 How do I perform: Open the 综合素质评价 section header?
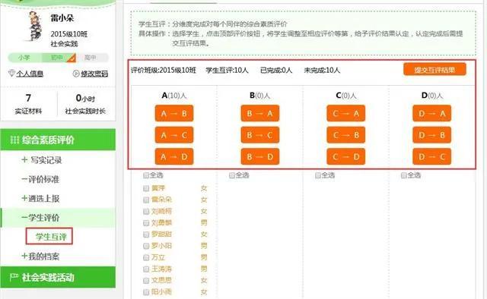(58, 140)
